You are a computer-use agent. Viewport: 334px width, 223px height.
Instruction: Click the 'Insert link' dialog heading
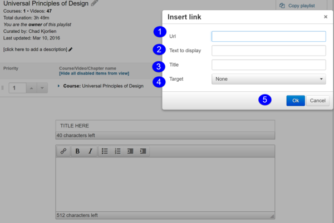(184, 17)
